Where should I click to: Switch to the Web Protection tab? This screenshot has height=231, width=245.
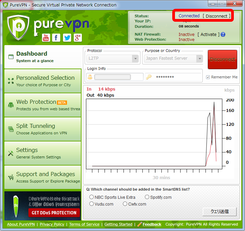43,105
